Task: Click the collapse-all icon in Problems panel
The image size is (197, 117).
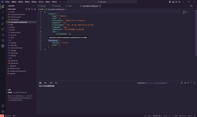Action: click(185, 83)
